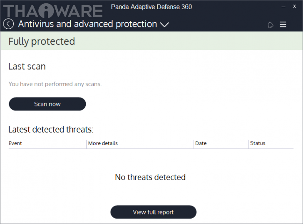This screenshot has height=224, width=303.
Task: Click the More details column header
Action: pyautogui.click(x=140, y=143)
